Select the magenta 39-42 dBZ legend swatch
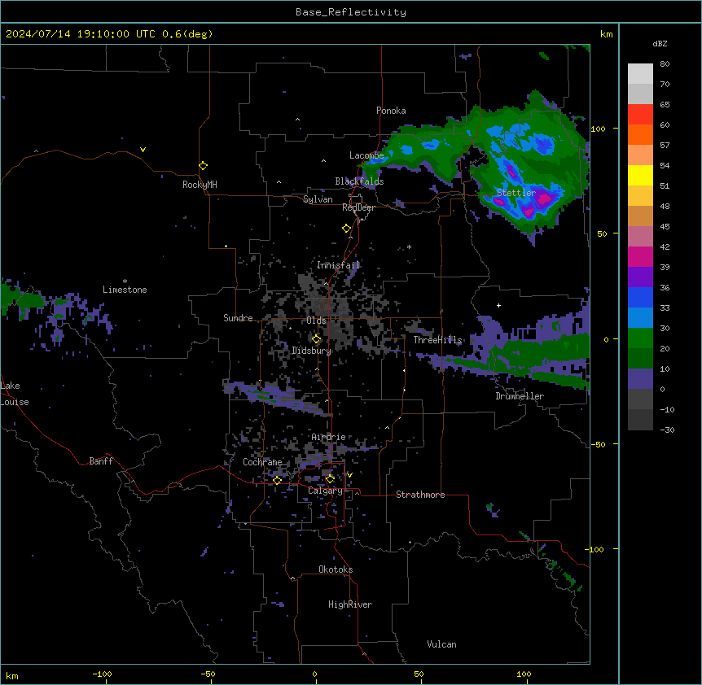702x685 pixels. coord(640,256)
